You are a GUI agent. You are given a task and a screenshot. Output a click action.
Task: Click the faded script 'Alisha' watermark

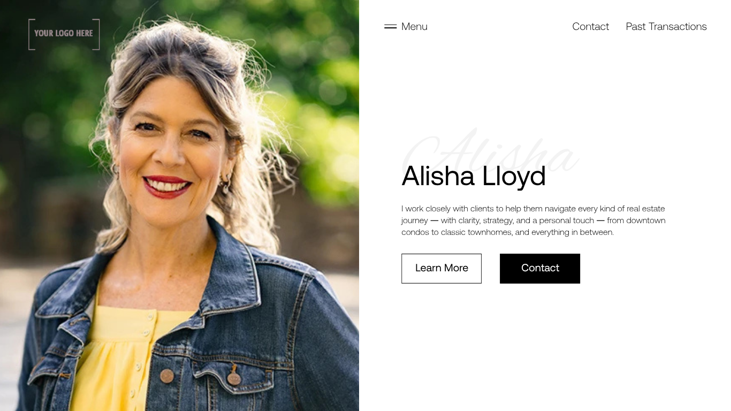[490, 151]
